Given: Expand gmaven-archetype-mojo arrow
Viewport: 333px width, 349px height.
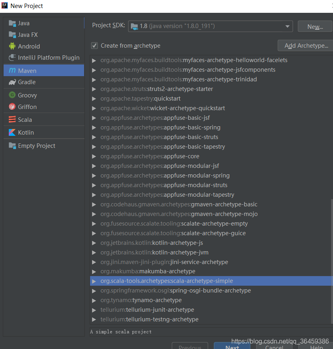Looking at the screenshot, I should tap(94, 214).
